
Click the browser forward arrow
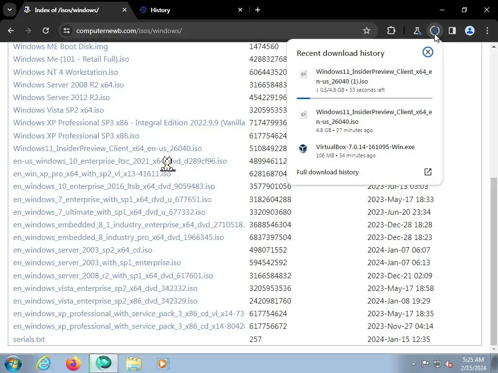pos(28,31)
